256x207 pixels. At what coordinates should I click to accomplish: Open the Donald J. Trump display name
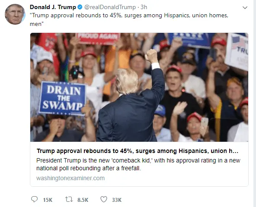(53, 7)
